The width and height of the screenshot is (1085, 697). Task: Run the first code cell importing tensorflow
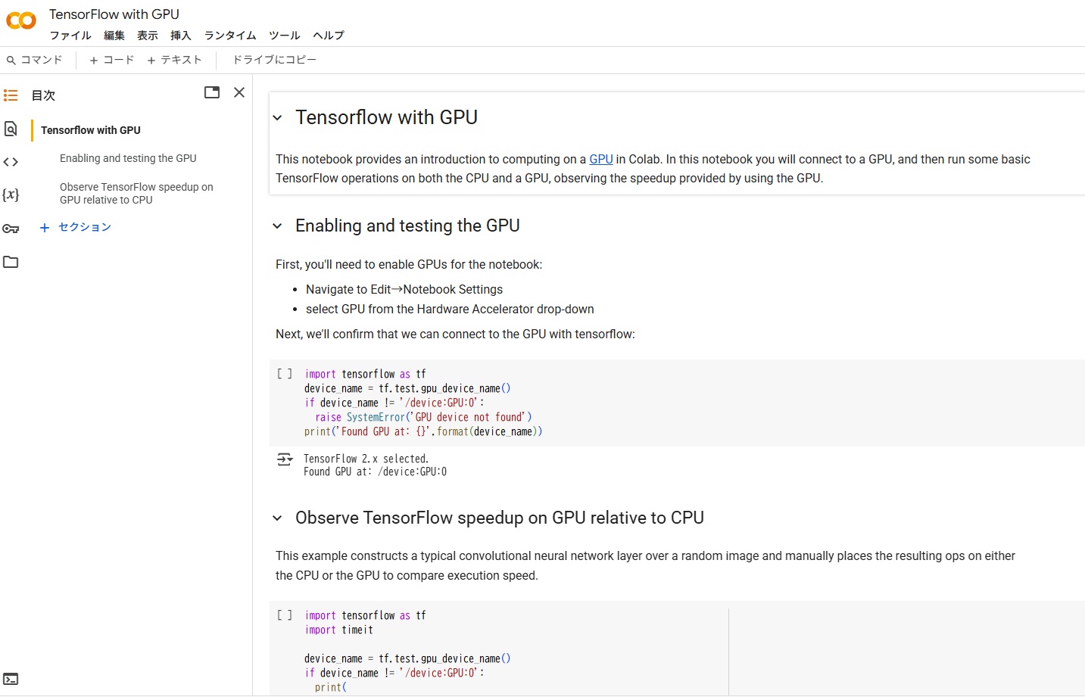[x=285, y=374]
